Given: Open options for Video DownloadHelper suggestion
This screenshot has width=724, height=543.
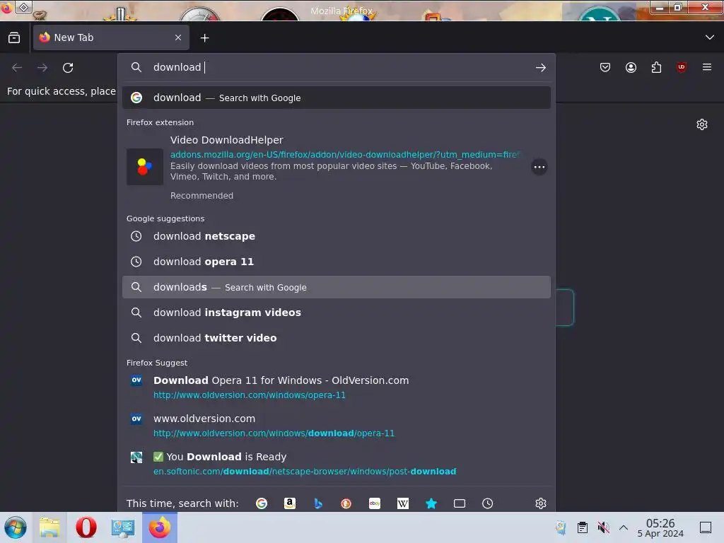Looking at the screenshot, I should coord(539,167).
